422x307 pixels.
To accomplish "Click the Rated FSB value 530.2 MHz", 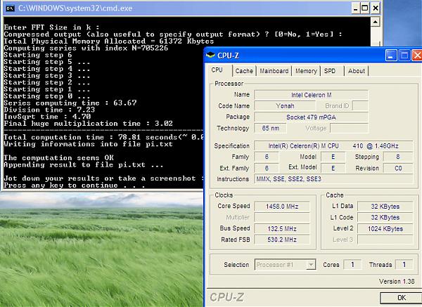I will 282,240.
